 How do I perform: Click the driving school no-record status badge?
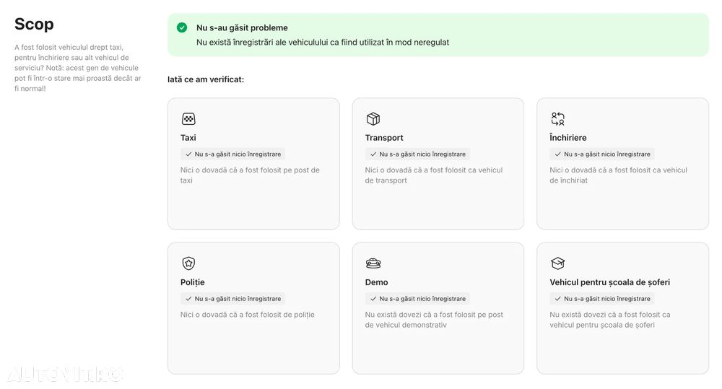point(602,298)
